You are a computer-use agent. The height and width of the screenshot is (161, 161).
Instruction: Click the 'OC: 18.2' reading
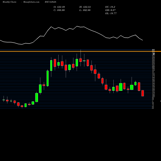click(110, 7)
